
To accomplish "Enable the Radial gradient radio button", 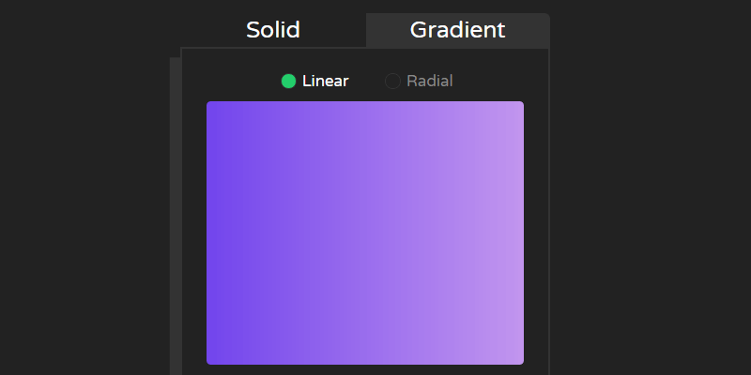I will [393, 82].
